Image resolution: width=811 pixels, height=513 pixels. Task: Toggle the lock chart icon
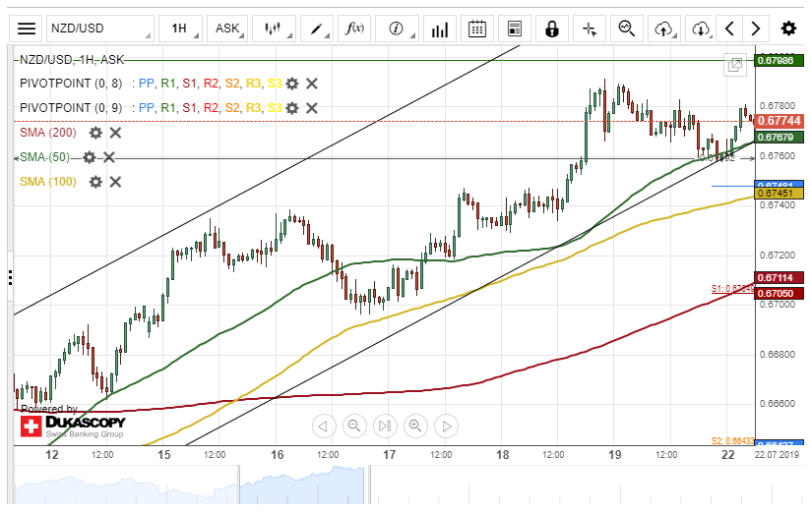click(x=551, y=28)
